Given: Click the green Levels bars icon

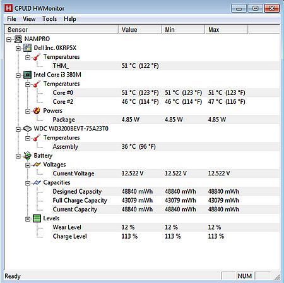Looking at the screenshot, I should [37, 218].
